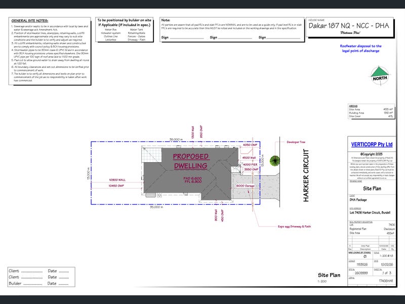
Task: Click the Date line beside Builder
Action: click(x=64, y=284)
